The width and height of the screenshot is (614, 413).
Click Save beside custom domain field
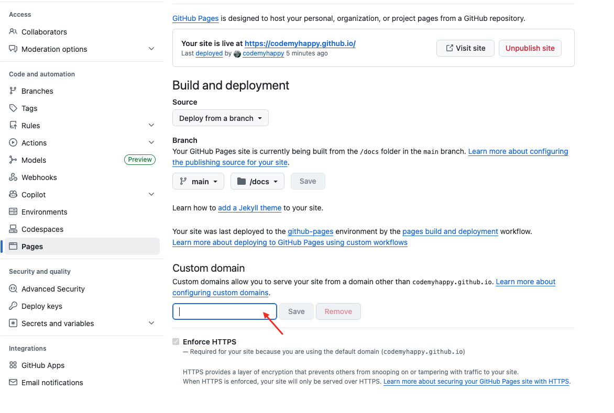[x=297, y=311]
